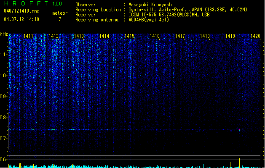
Task: Click the 1418 time marker
Action: pos(205,36)
